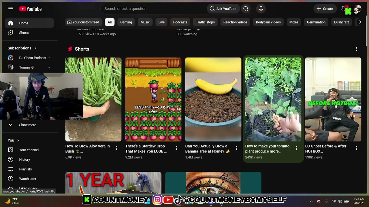Open the tomato plant short title link
Viewport: 369px width, 207px height.
coord(267,149)
